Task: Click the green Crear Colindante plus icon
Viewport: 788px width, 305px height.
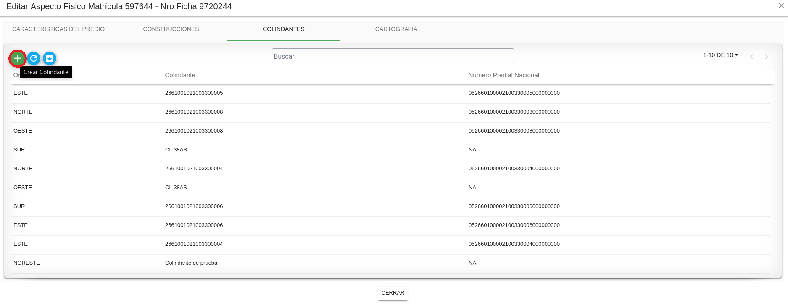Action: tap(18, 58)
